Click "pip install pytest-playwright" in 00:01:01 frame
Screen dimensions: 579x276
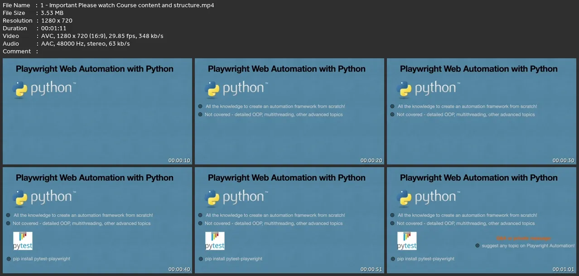426,259
